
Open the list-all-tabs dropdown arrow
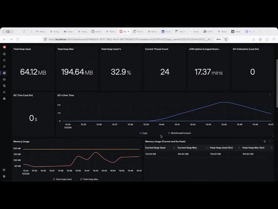[x=266, y=31]
